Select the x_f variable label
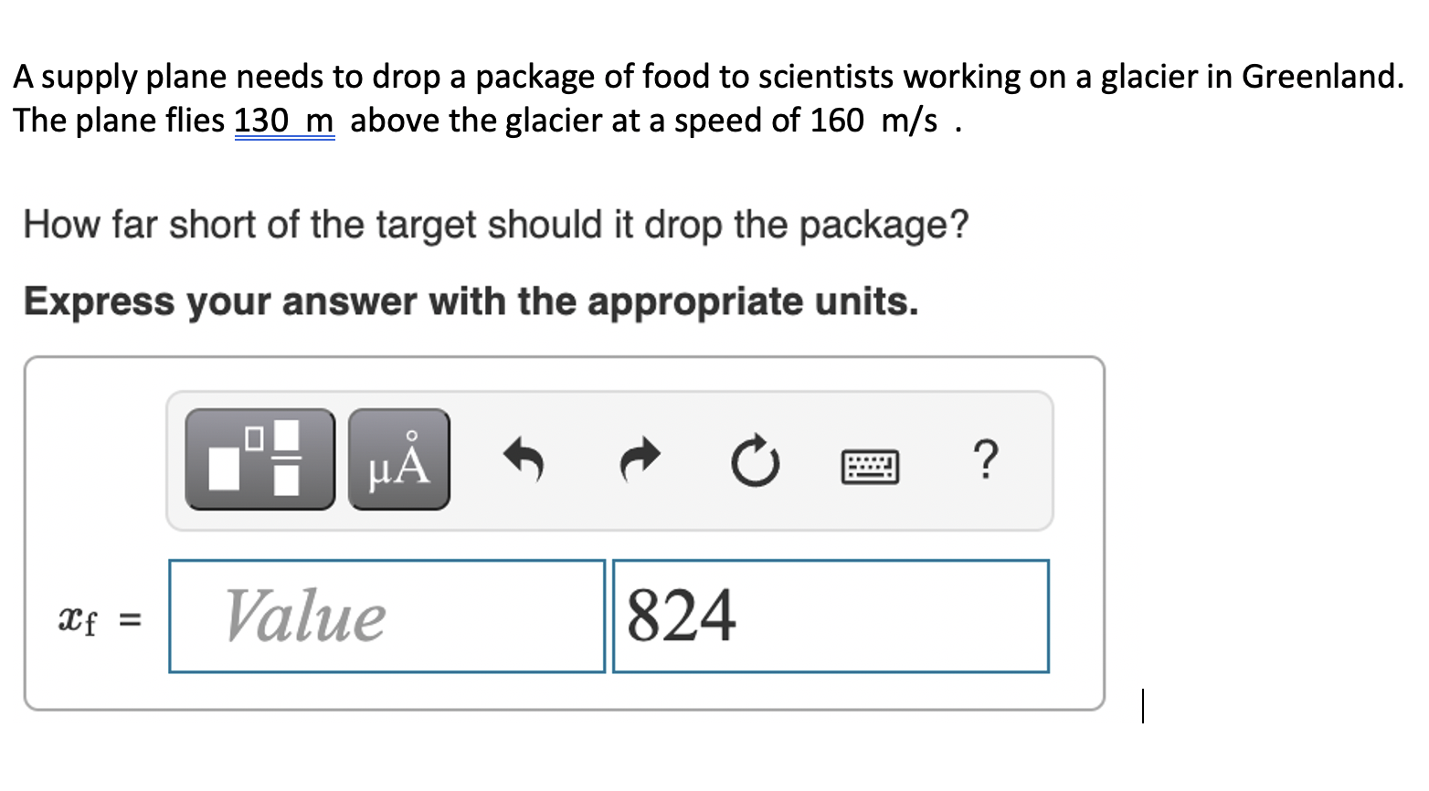This screenshot has height=791, width=1429. [x=77, y=619]
